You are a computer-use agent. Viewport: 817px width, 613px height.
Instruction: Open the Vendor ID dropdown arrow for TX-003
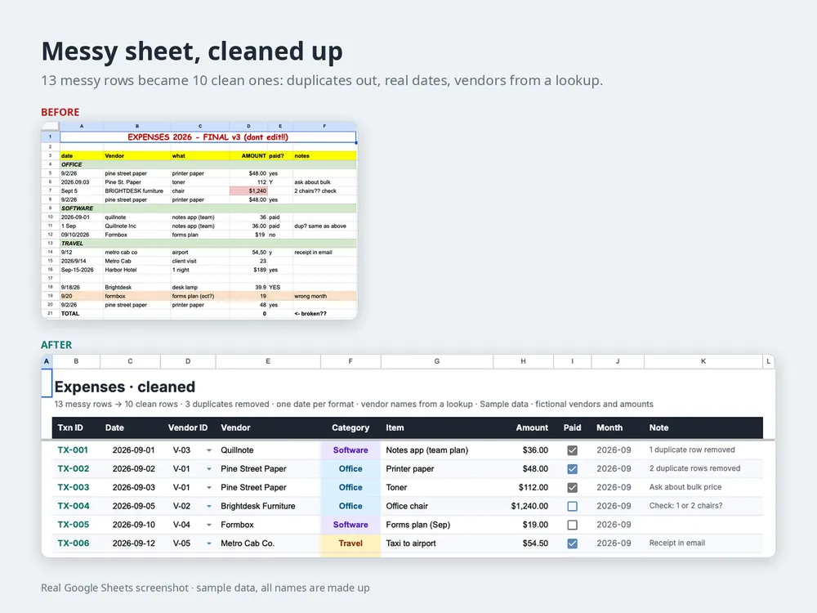point(209,488)
